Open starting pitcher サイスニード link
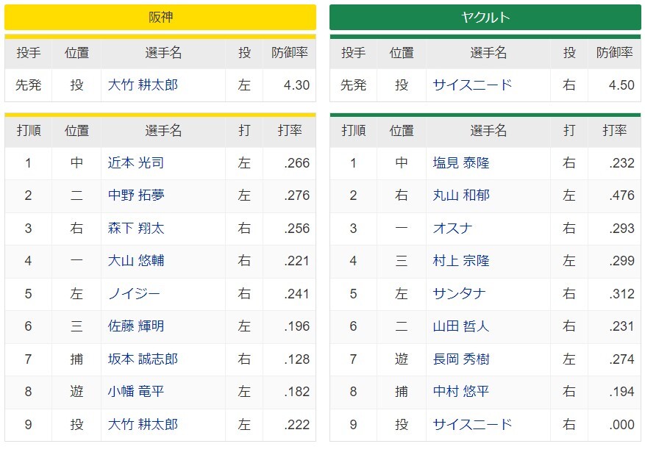This screenshot has height=452, width=645. (472, 85)
